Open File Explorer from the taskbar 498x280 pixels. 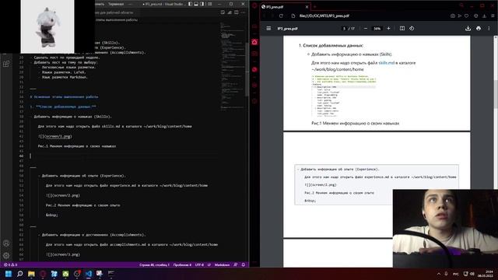31,274
